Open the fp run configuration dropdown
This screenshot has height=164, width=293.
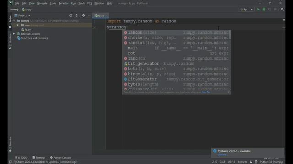tap(246, 9)
